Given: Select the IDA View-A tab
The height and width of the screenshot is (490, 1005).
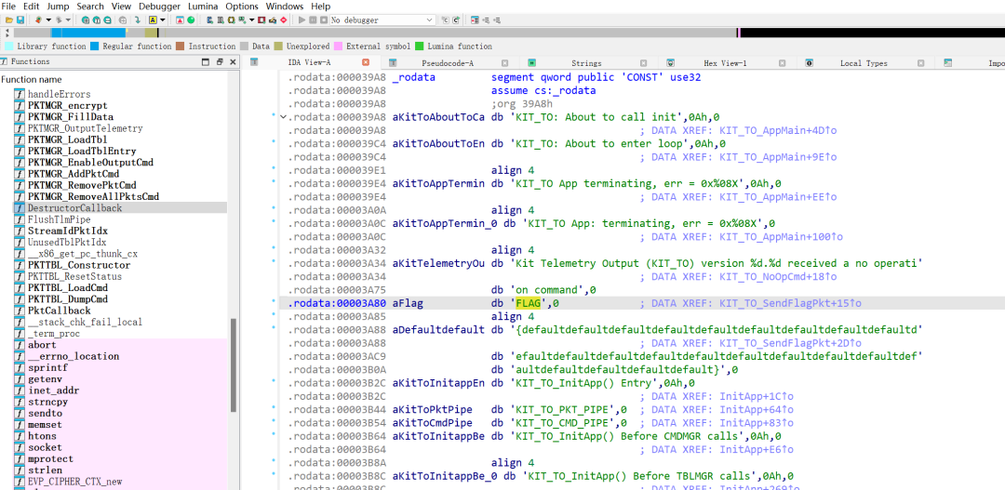Looking at the screenshot, I should tap(310, 63).
